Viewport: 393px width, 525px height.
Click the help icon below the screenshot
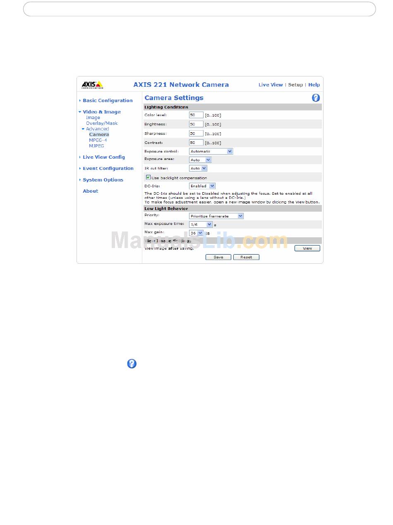point(132,364)
